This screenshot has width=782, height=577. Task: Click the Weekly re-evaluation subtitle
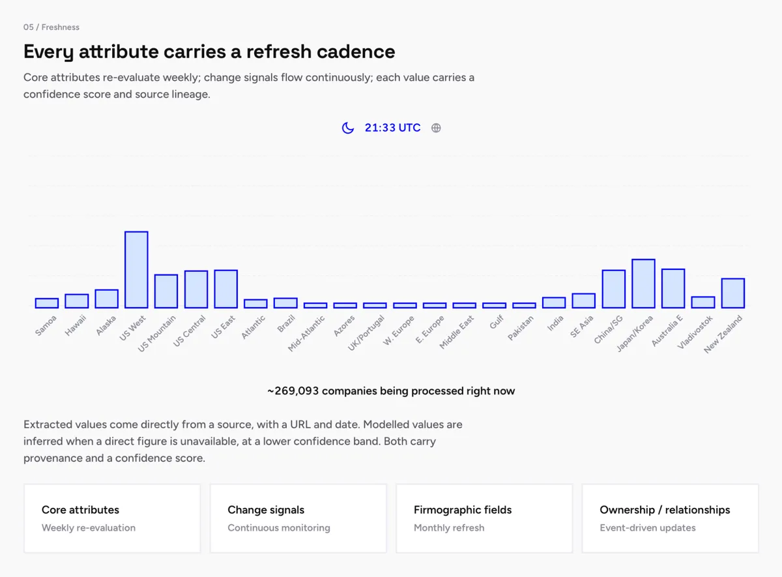89,527
